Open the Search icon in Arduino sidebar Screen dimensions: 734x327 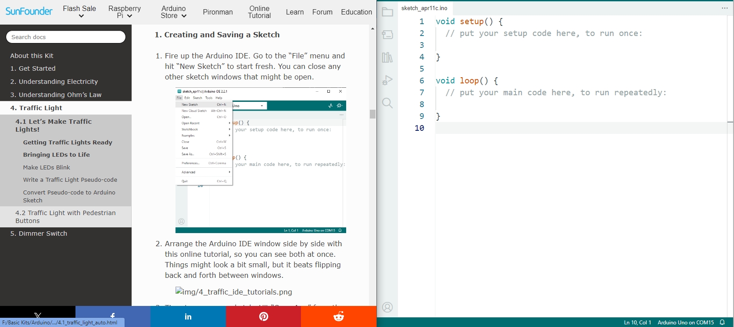click(387, 103)
